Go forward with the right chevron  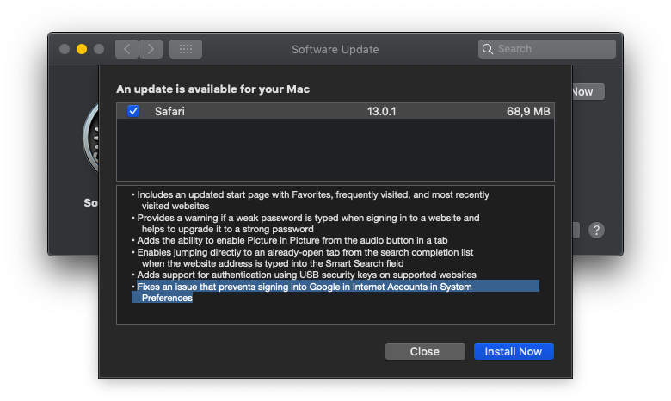tap(151, 49)
